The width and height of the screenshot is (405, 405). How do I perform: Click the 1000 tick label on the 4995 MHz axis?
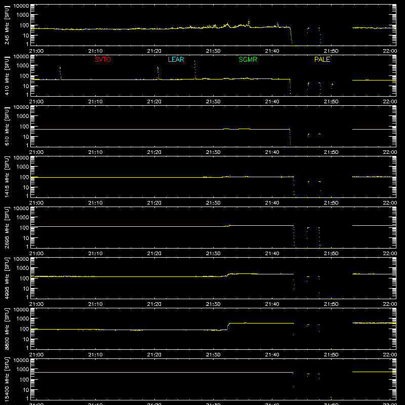click(23, 268)
